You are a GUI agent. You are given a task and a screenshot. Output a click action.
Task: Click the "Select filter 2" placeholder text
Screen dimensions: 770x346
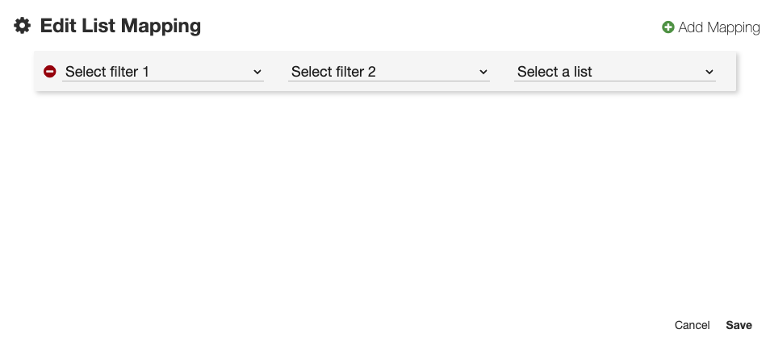[333, 72]
